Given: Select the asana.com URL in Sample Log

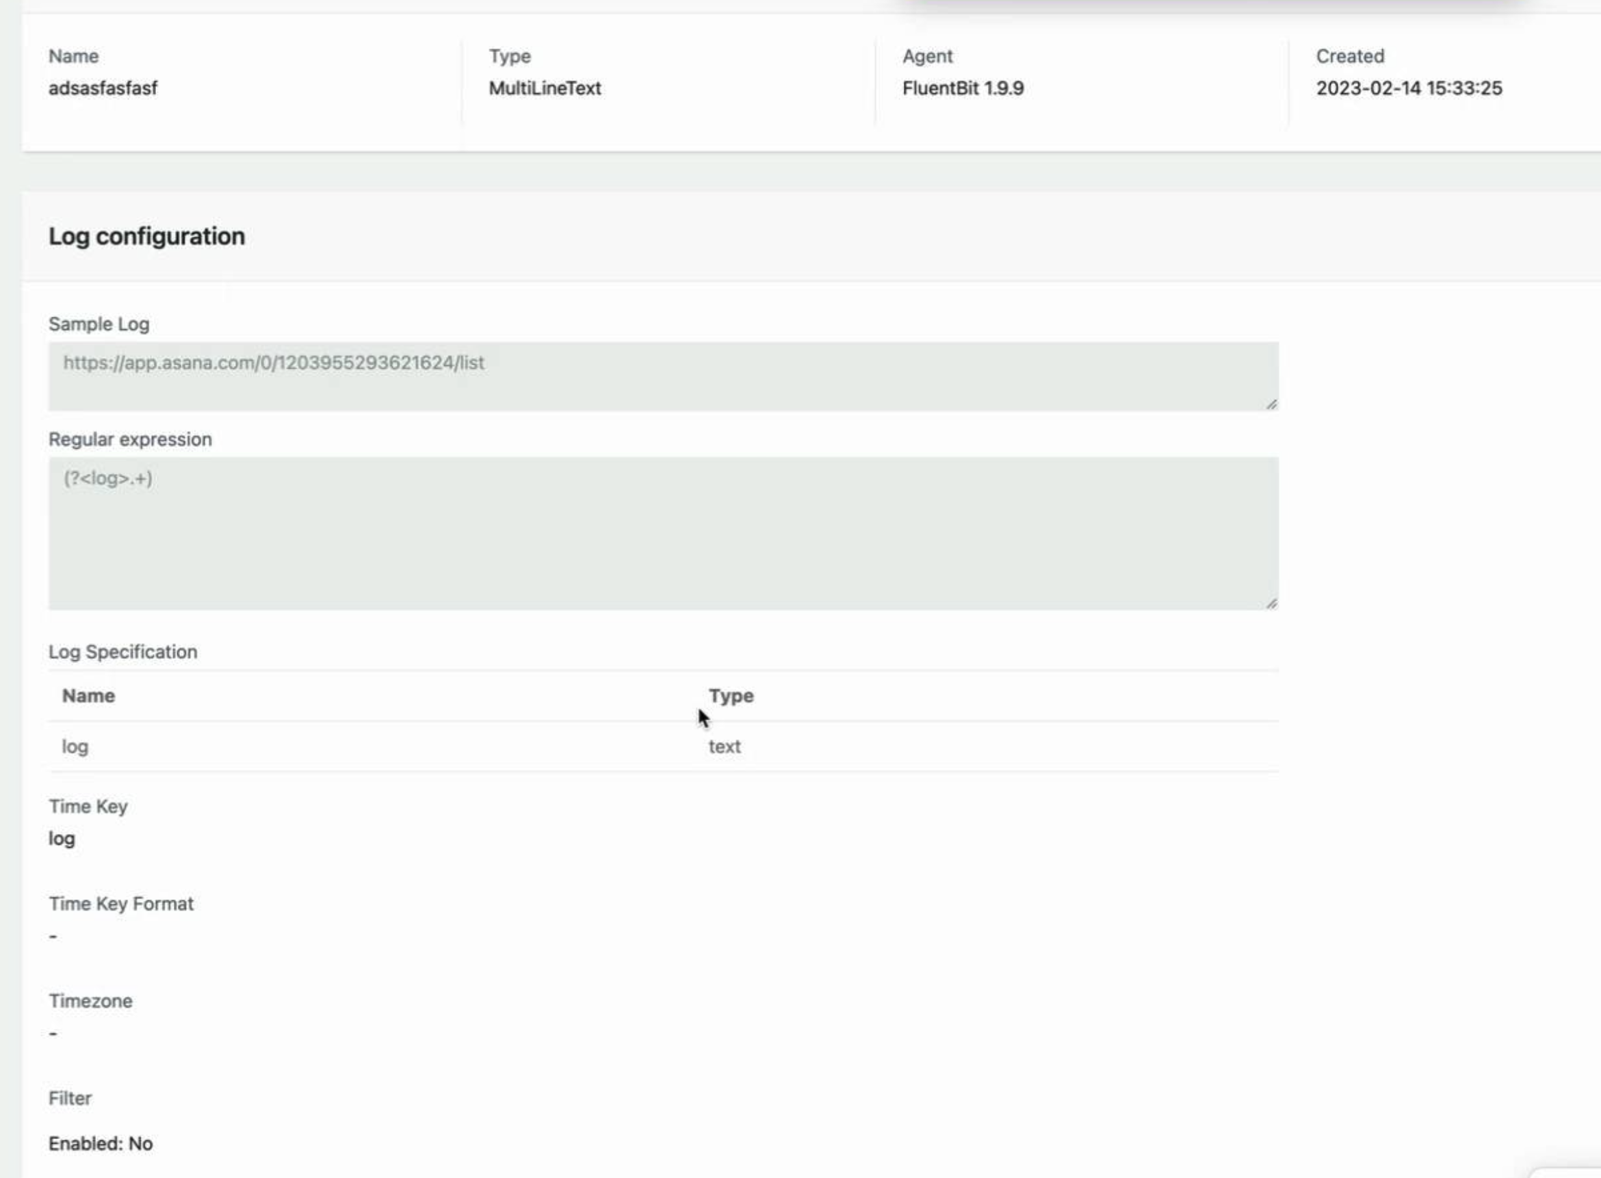Looking at the screenshot, I should (274, 363).
